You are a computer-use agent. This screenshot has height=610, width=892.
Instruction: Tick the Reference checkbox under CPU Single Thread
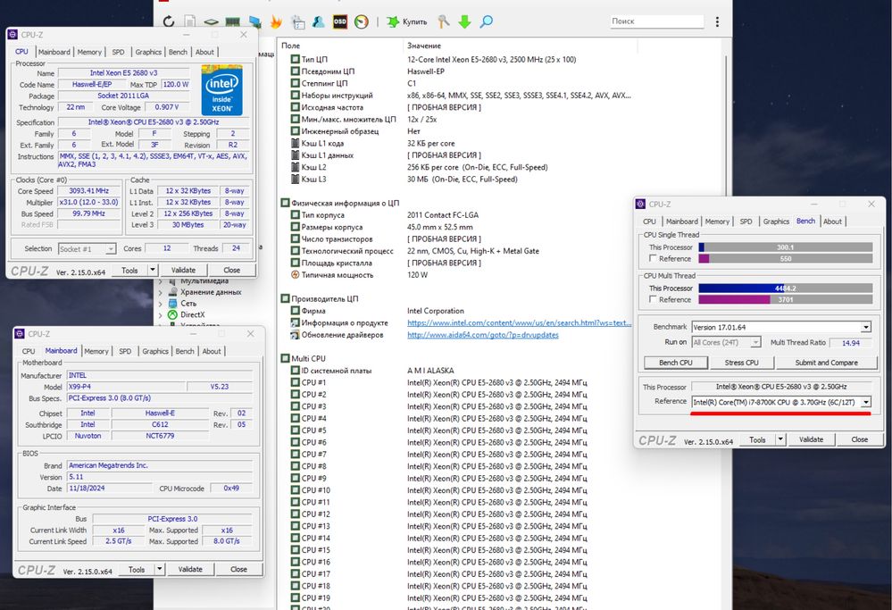(x=653, y=258)
